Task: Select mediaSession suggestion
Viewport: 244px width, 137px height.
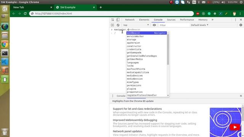Action: 146,79
